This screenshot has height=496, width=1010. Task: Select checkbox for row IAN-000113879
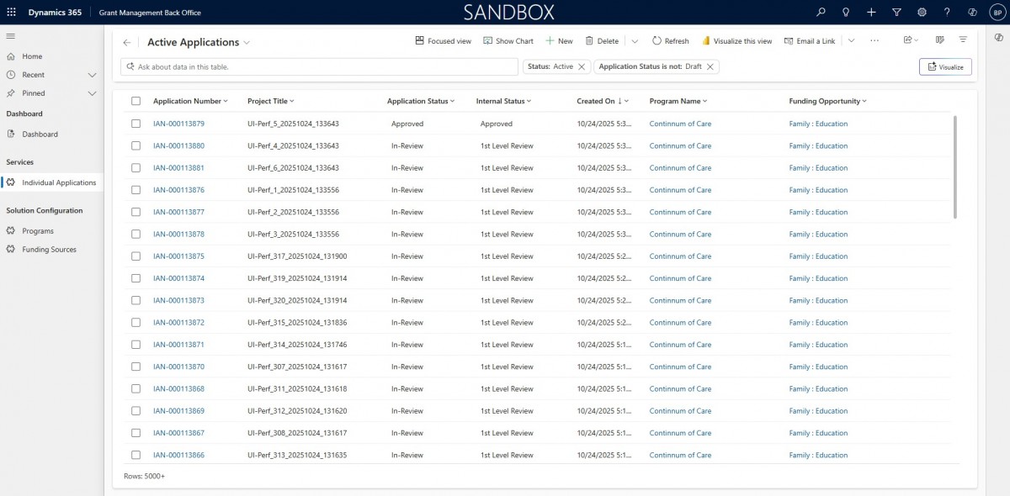click(x=136, y=124)
